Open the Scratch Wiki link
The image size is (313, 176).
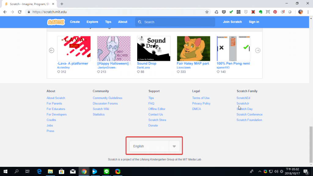(x=101, y=109)
